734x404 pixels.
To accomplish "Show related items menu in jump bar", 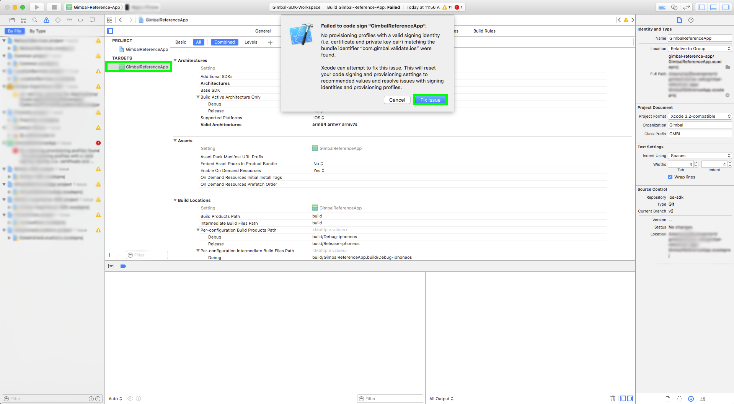I will click(110, 20).
